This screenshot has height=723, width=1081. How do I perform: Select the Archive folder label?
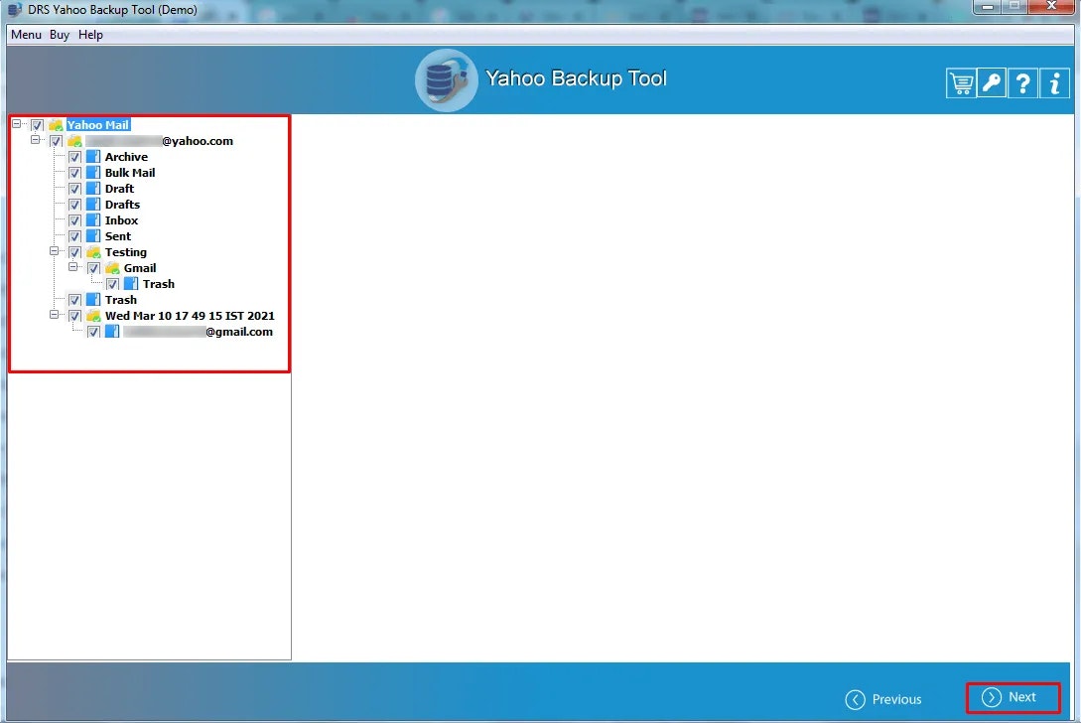(x=126, y=157)
